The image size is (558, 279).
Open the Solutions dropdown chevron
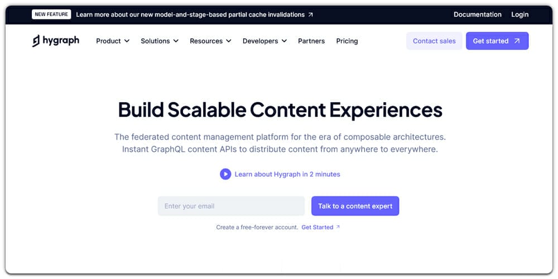(x=176, y=41)
